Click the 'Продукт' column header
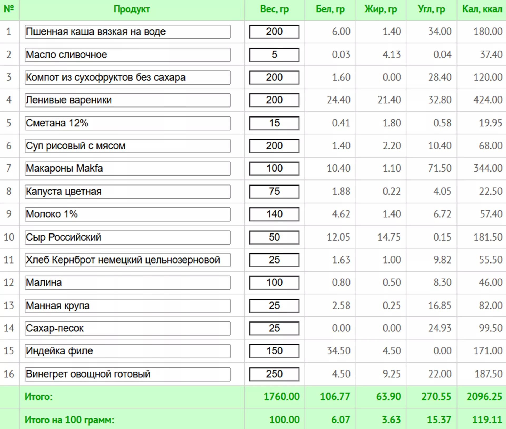 pos(132,9)
